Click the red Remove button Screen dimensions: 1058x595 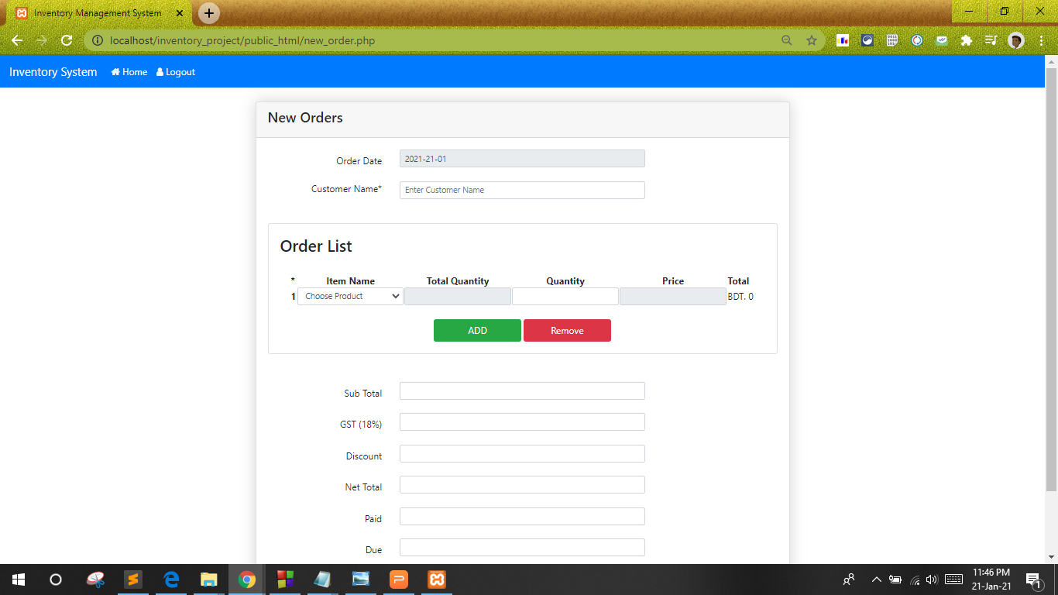tap(567, 330)
